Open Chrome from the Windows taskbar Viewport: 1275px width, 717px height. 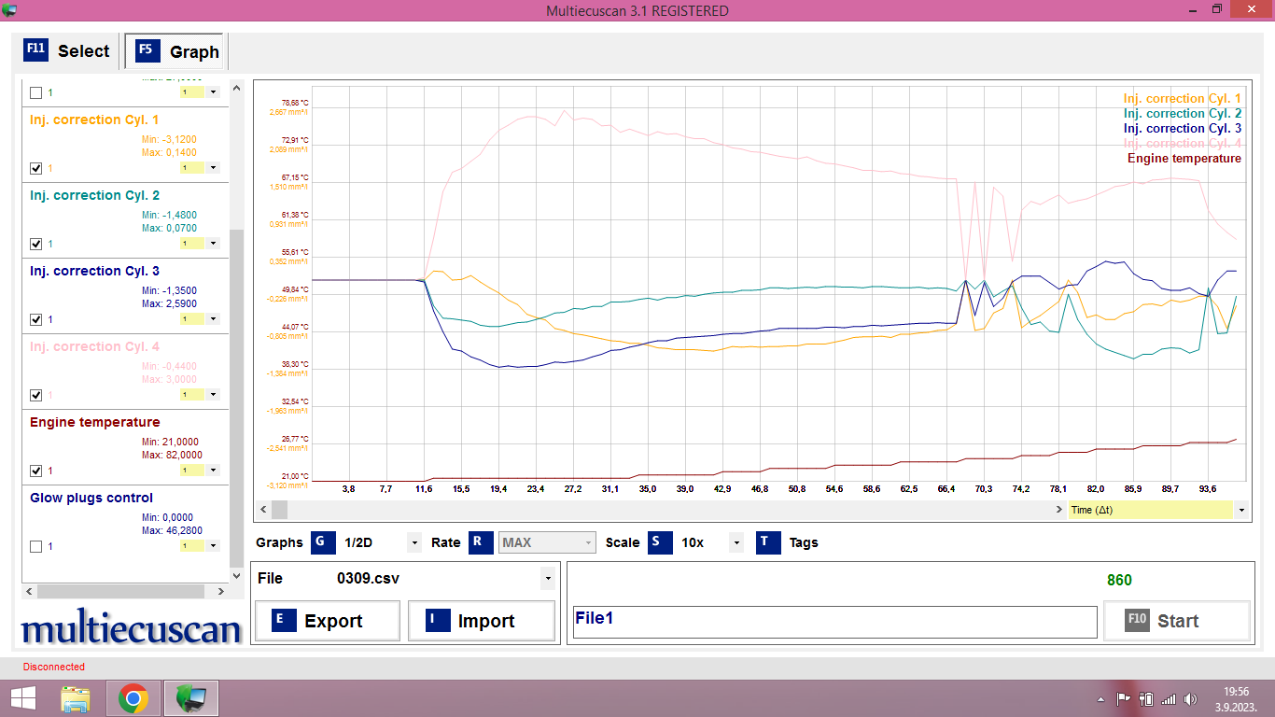click(133, 698)
